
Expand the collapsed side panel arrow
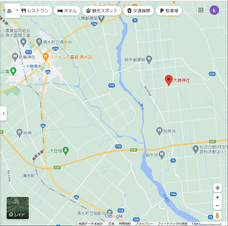click(x=4, y=113)
